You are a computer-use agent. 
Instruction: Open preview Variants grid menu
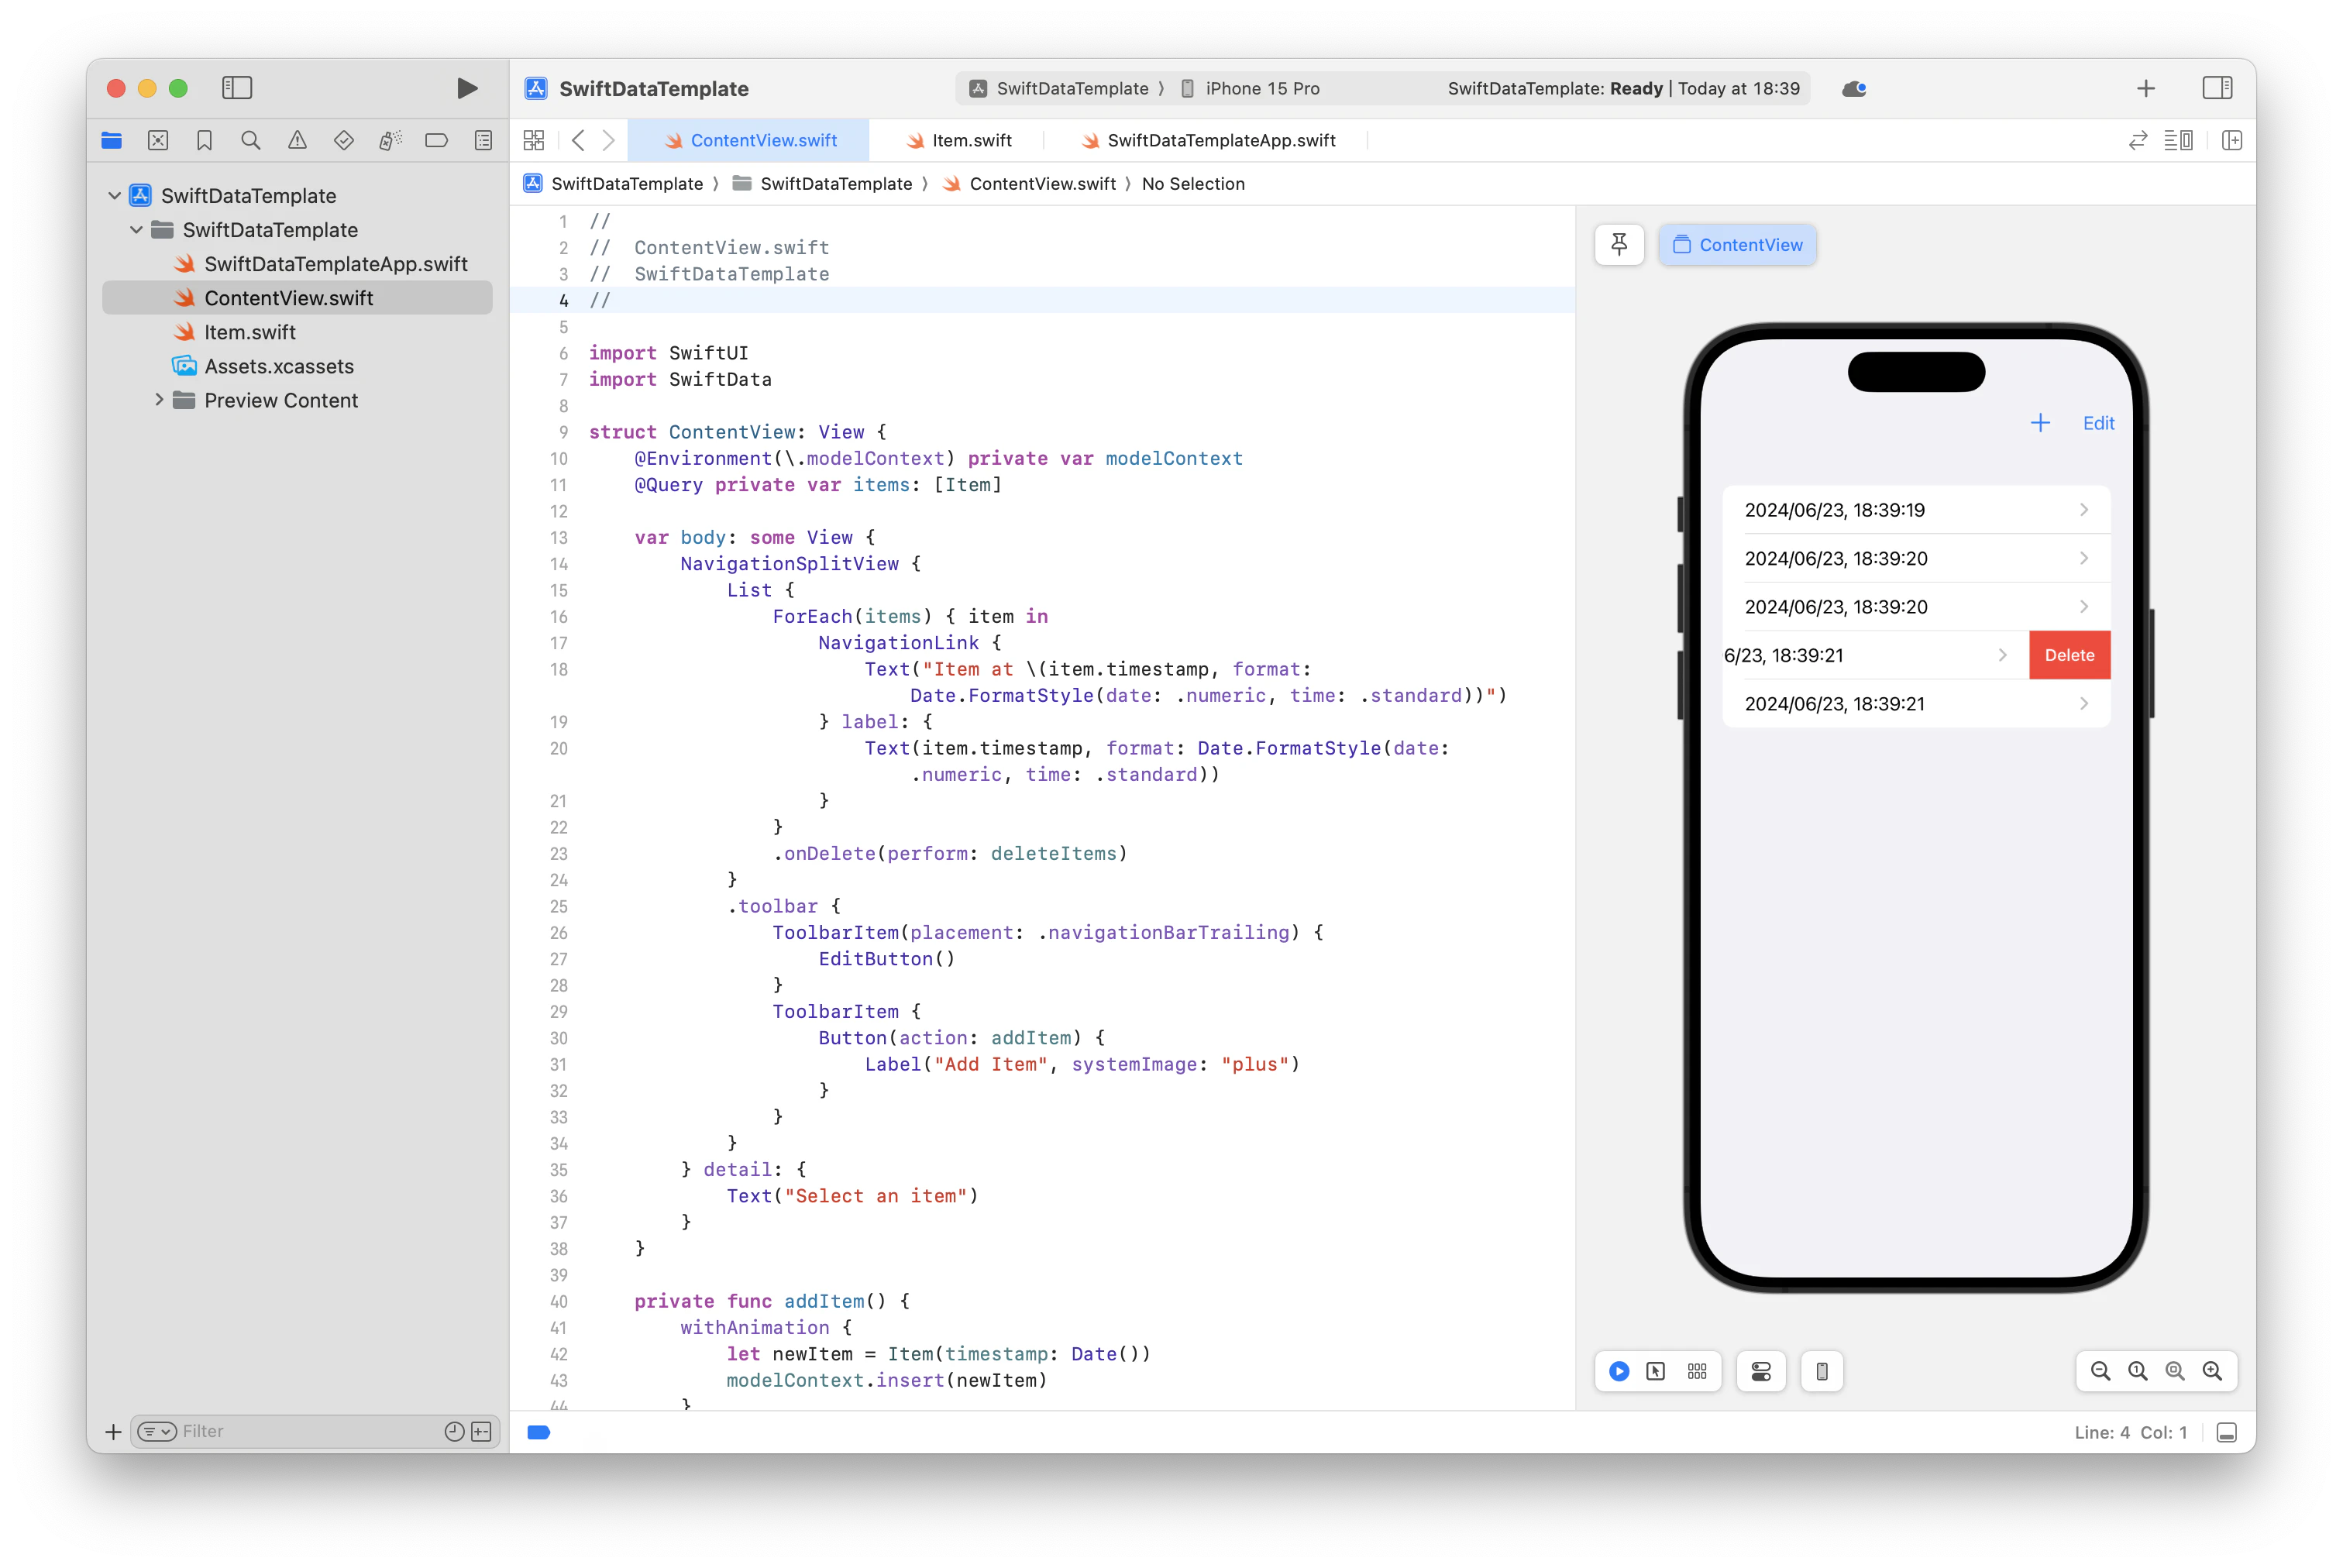(1697, 1371)
